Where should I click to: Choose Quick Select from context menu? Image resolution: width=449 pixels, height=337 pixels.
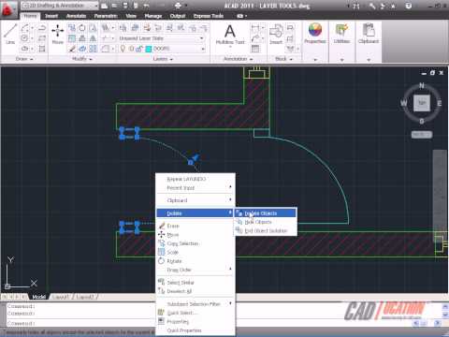[196, 313]
